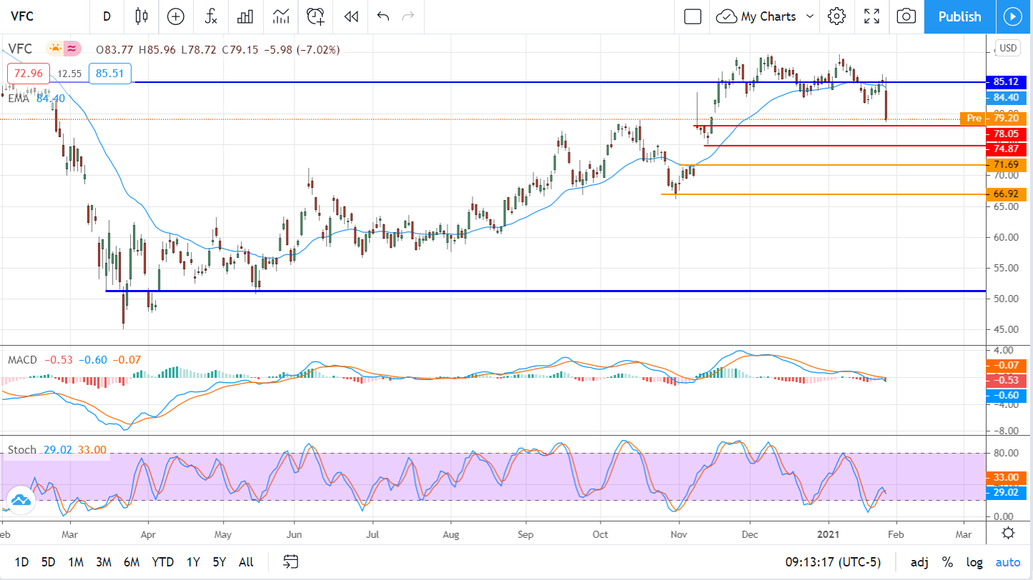Viewport: 1033px width, 580px height.
Task: Click the Publish button
Action: (959, 16)
